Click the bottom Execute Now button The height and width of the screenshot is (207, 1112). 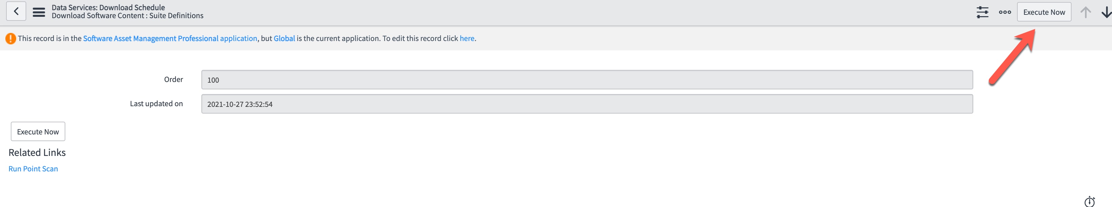(38, 132)
